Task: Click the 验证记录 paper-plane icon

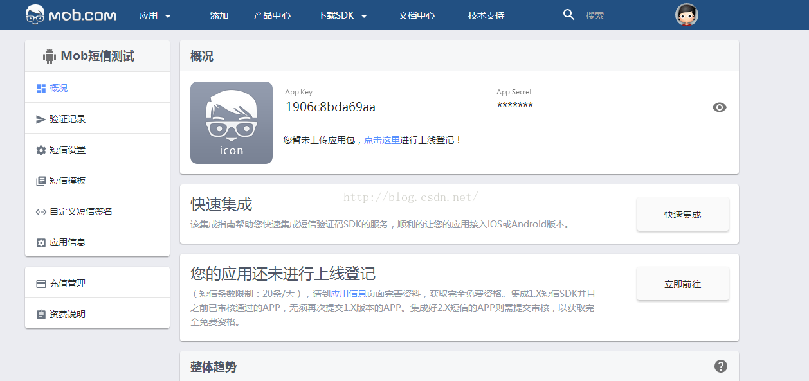Action: pyautogui.click(x=41, y=120)
